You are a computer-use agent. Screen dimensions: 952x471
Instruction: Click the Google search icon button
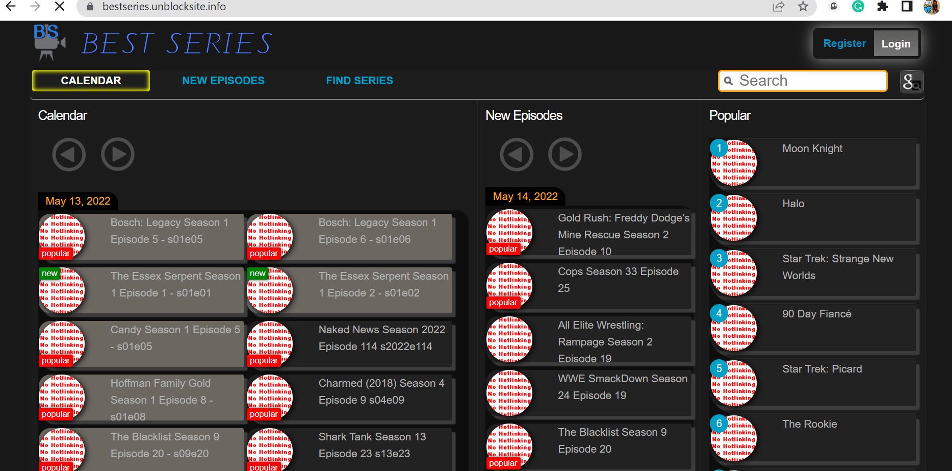tap(911, 82)
